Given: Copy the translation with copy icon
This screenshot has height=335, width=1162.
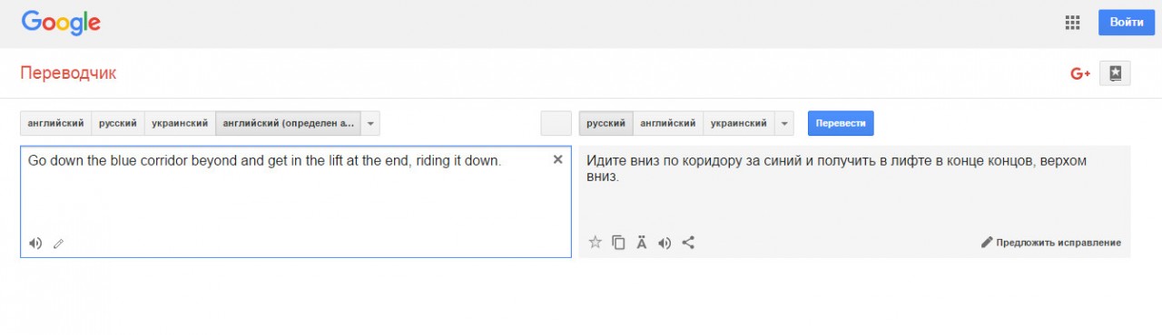Looking at the screenshot, I should (x=618, y=242).
